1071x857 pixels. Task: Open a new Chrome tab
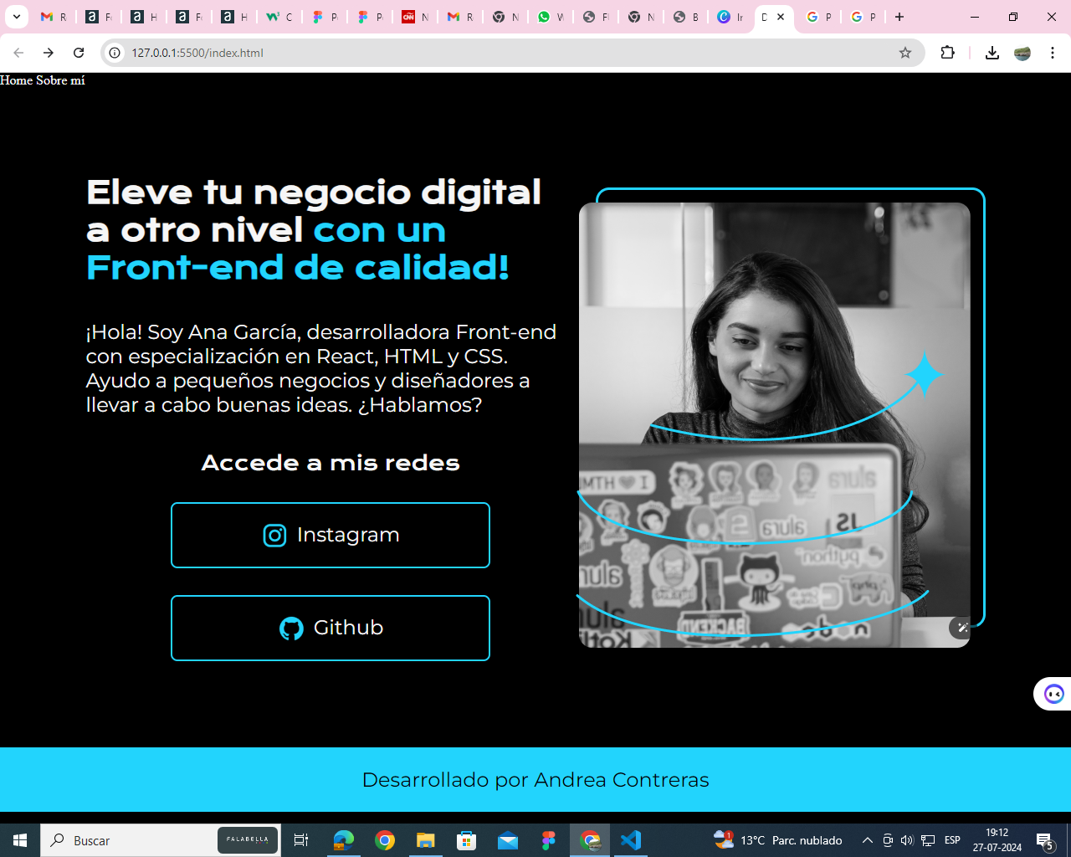click(x=899, y=17)
